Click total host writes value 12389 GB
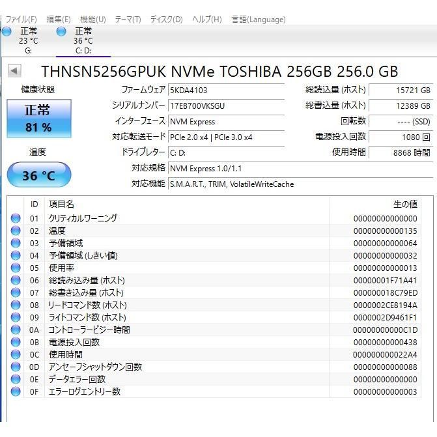 401,106
